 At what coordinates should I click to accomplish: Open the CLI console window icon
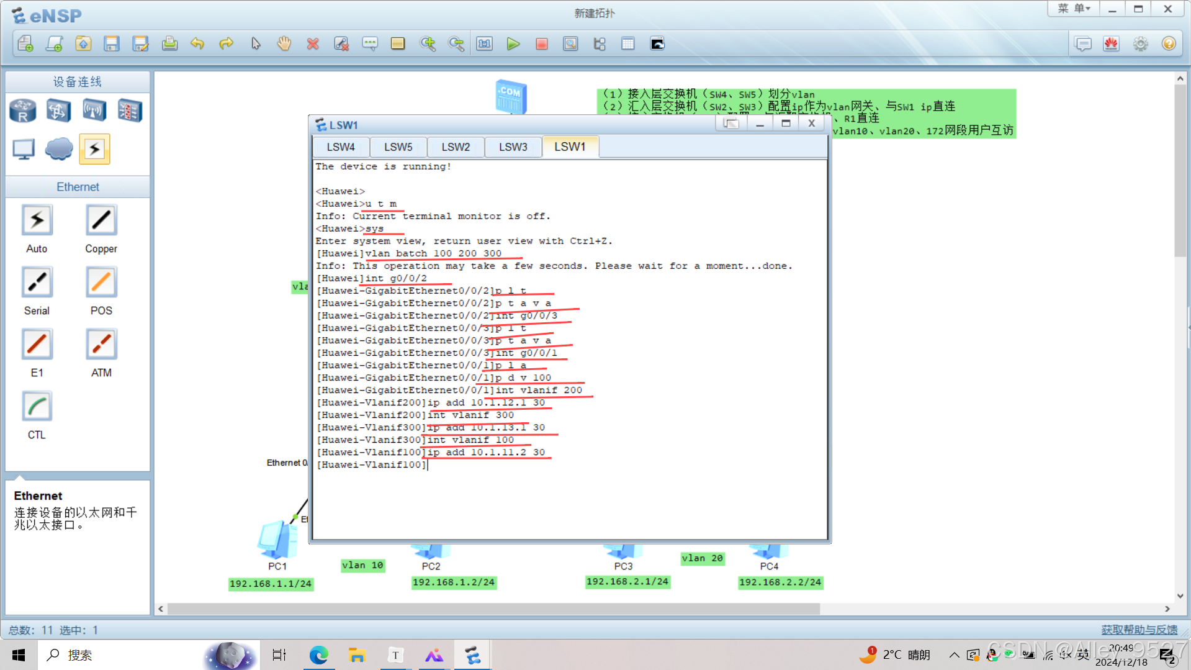pyautogui.click(x=657, y=43)
